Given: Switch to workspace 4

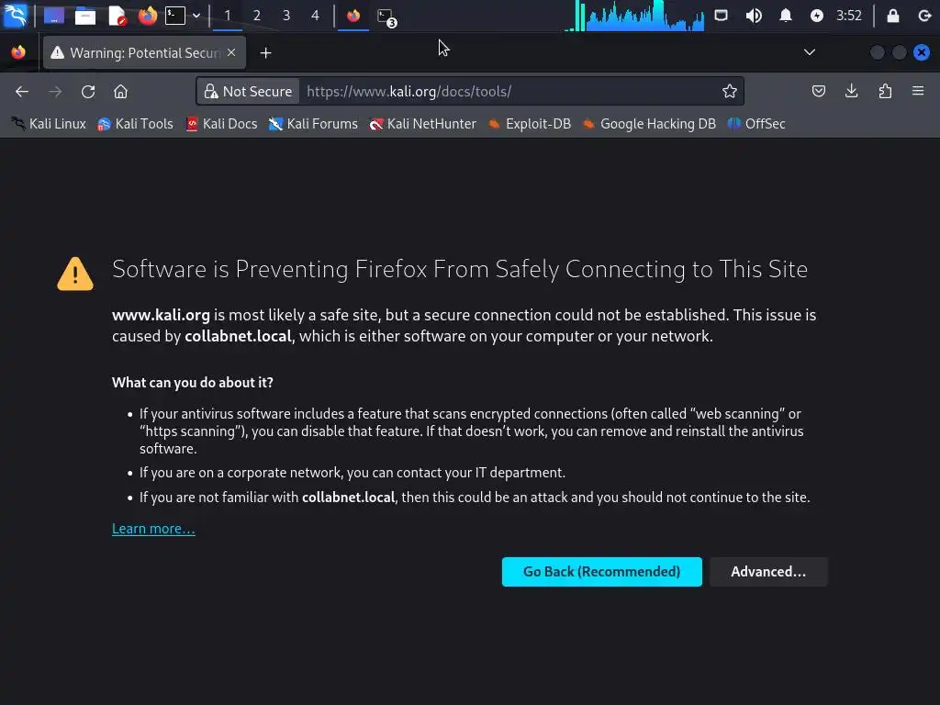Looking at the screenshot, I should coord(316,16).
